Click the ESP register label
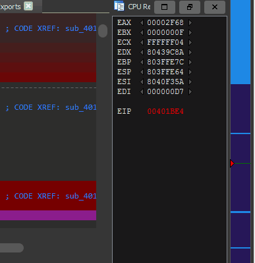 click(x=124, y=72)
